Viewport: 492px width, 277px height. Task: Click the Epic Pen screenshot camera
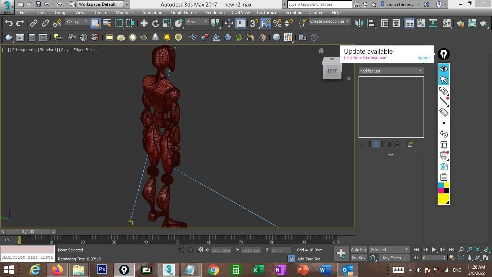444,166
